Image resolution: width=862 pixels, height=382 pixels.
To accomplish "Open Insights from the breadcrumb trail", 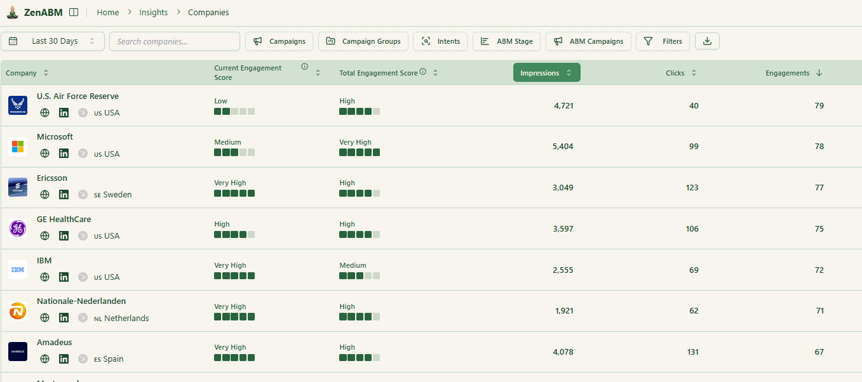I will pyautogui.click(x=153, y=11).
